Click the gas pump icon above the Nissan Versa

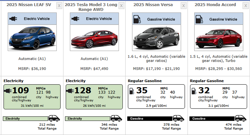pyautogui.click(x=137, y=19)
